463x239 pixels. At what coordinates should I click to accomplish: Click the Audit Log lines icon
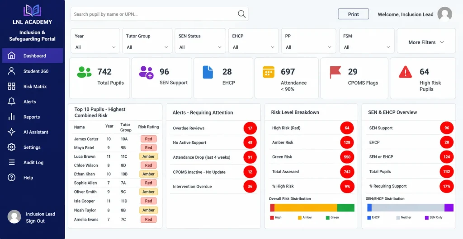tap(11, 162)
